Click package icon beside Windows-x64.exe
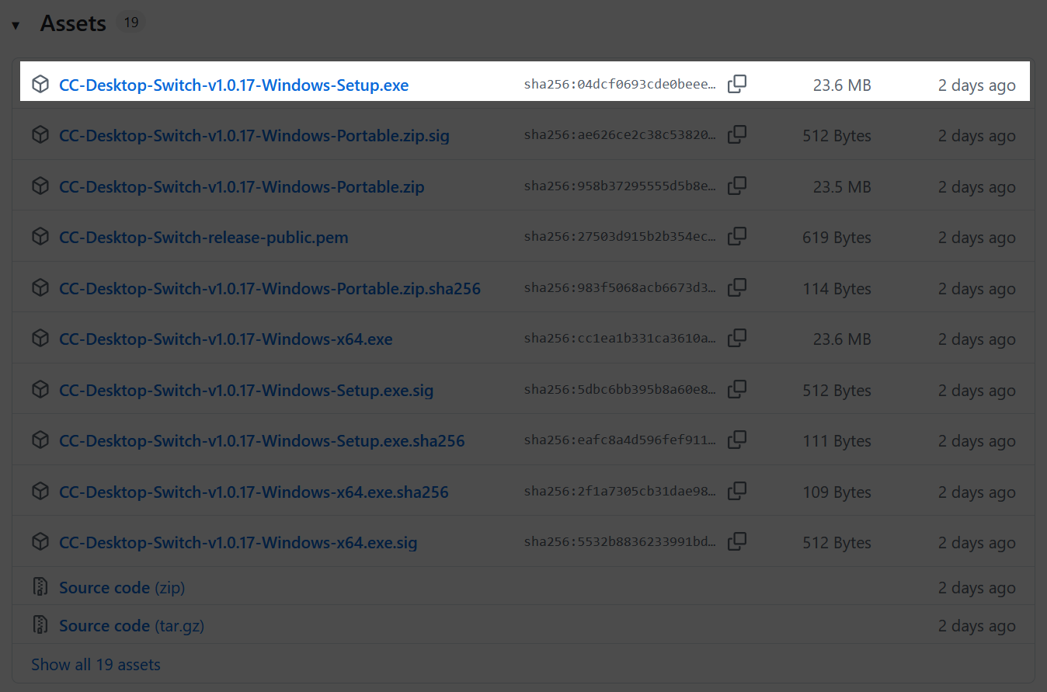The height and width of the screenshot is (692, 1047). pyautogui.click(x=40, y=339)
